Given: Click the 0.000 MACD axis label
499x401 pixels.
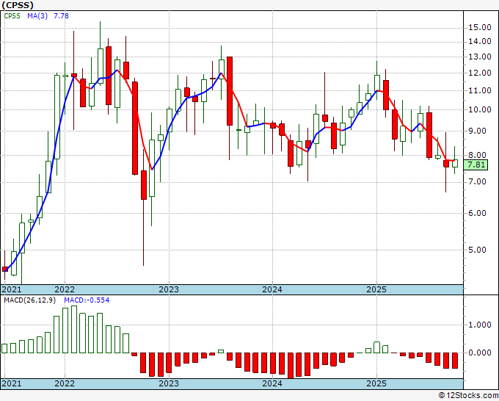Looking at the screenshot, I should pos(480,353).
